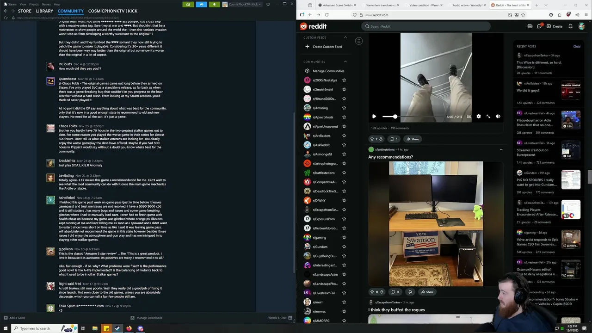Toggle video captions icon
The image size is (592, 333).
coord(469,117)
